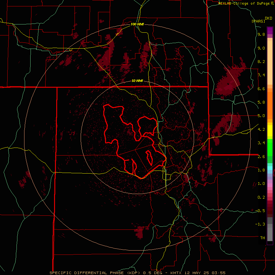Select the -0.5 scale value

pyautogui.click(x=260, y=211)
